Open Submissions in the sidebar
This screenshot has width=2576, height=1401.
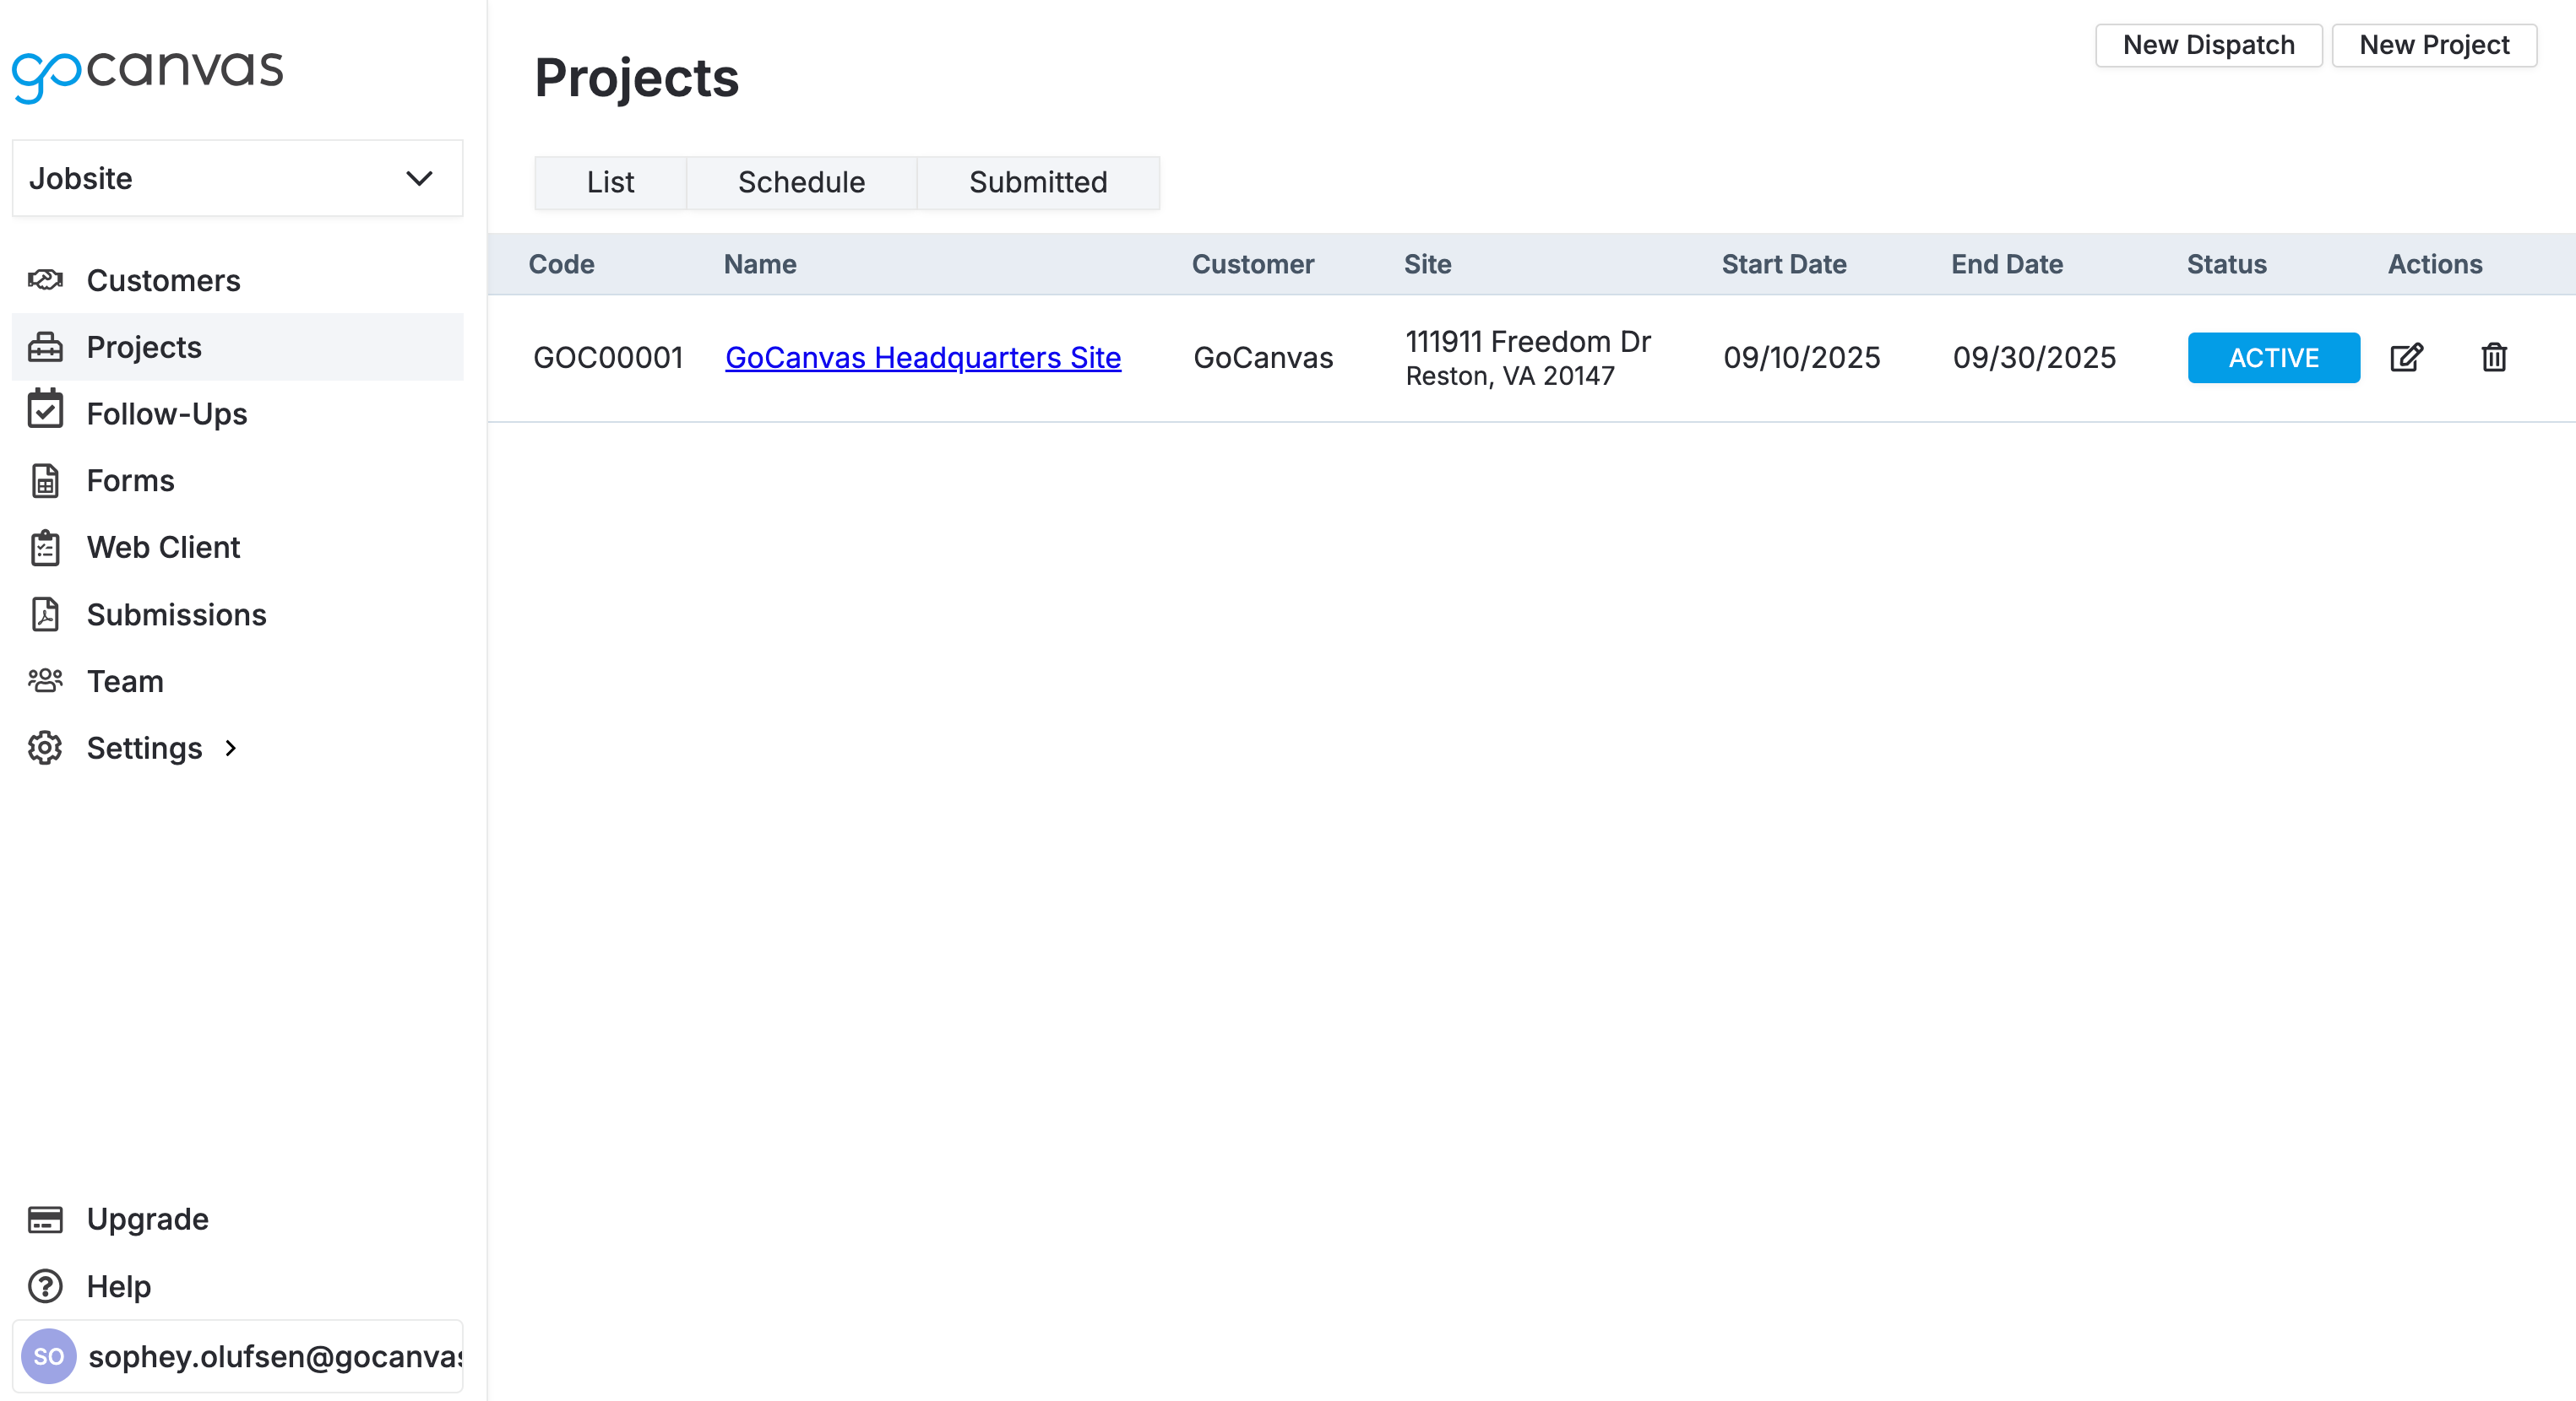(237, 614)
